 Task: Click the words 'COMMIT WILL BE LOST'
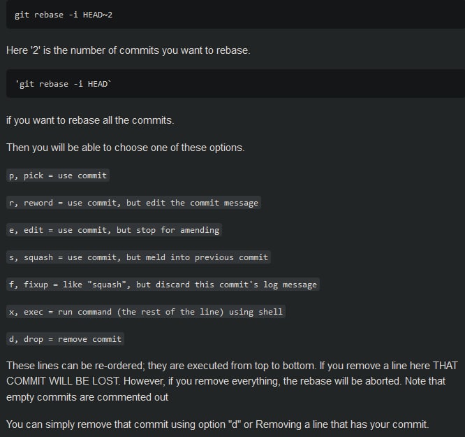(x=63, y=381)
